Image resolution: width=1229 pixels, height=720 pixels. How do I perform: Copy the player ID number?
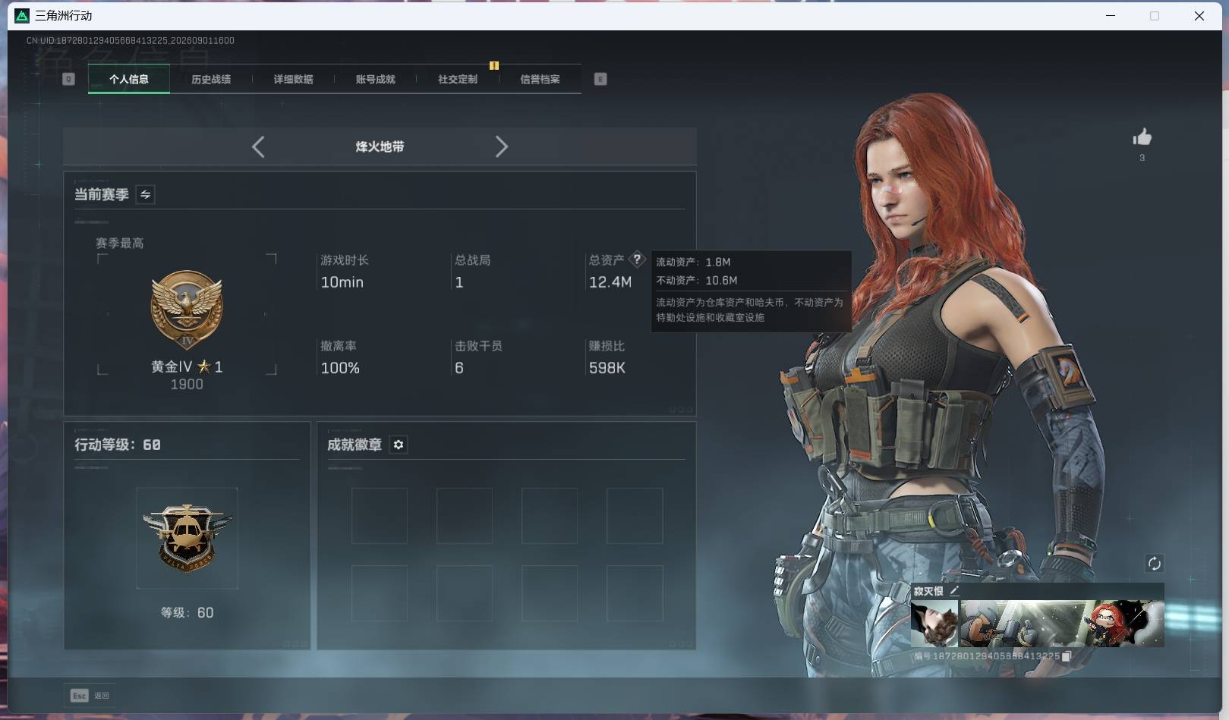point(1067,656)
